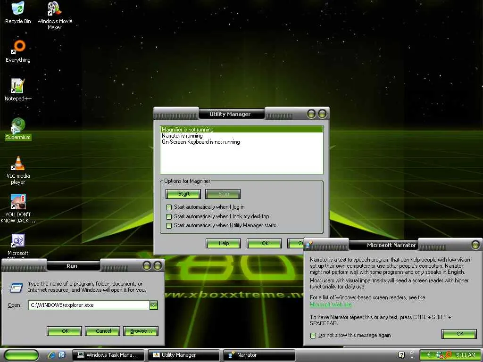The width and height of the screenshot is (483, 362).
Task: Click Browse... button in Run dialog
Action: pyautogui.click(x=141, y=331)
